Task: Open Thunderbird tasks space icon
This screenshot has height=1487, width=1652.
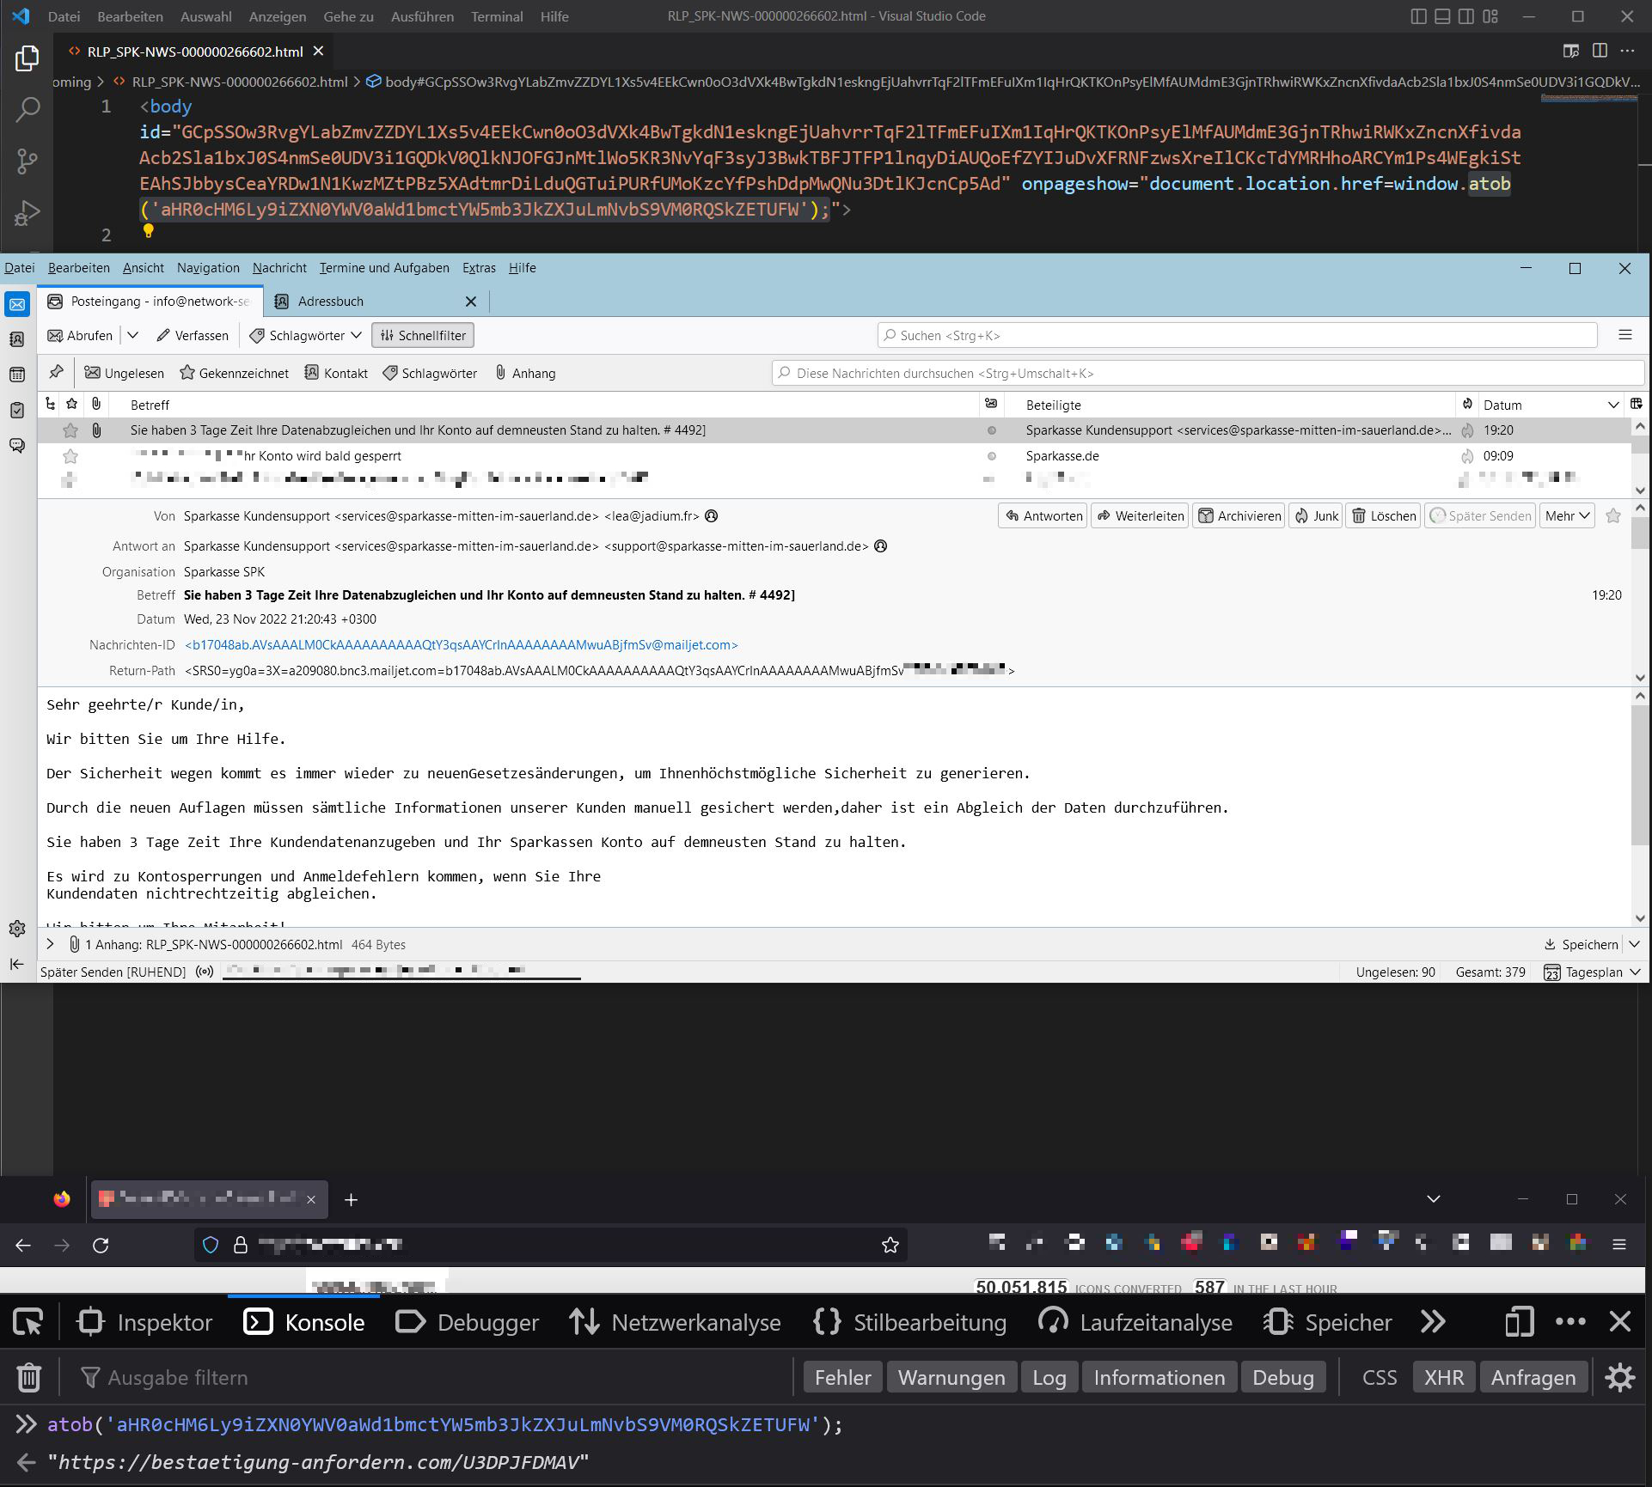Action: click(x=17, y=410)
